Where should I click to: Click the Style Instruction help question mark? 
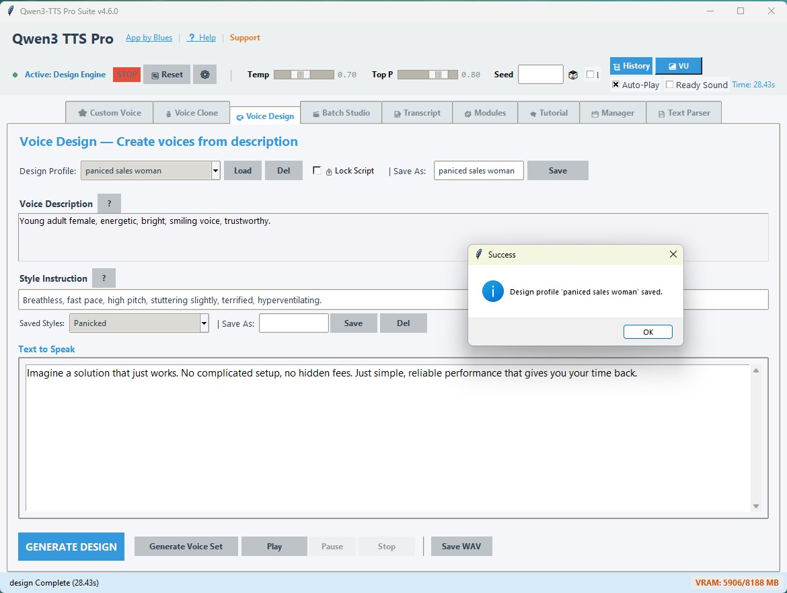(x=104, y=278)
